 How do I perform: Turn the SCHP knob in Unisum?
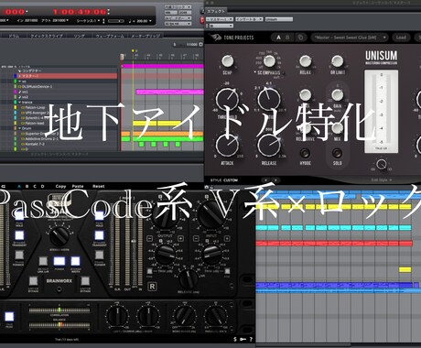(x=227, y=60)
